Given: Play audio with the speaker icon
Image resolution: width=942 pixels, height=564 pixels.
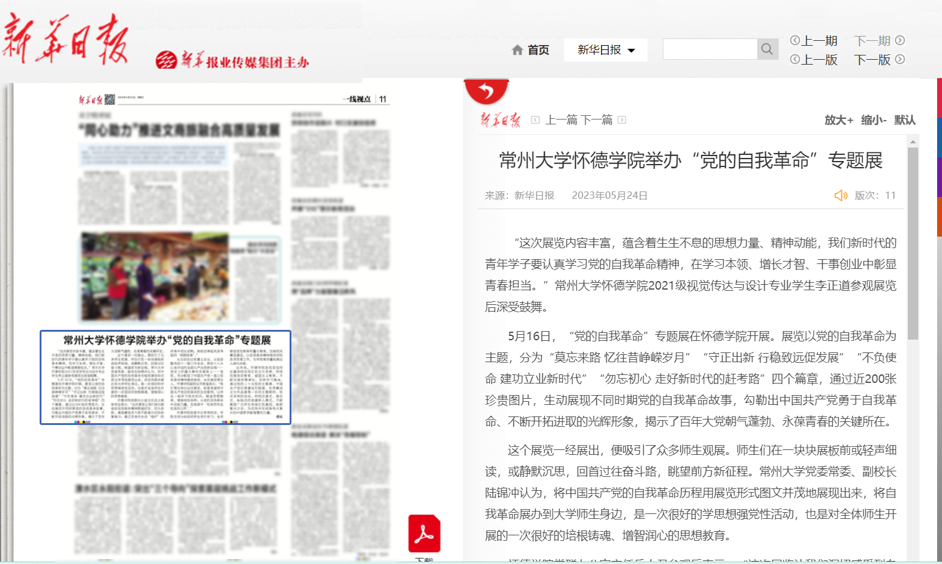Looking at the screenshot, I should 841,195.
